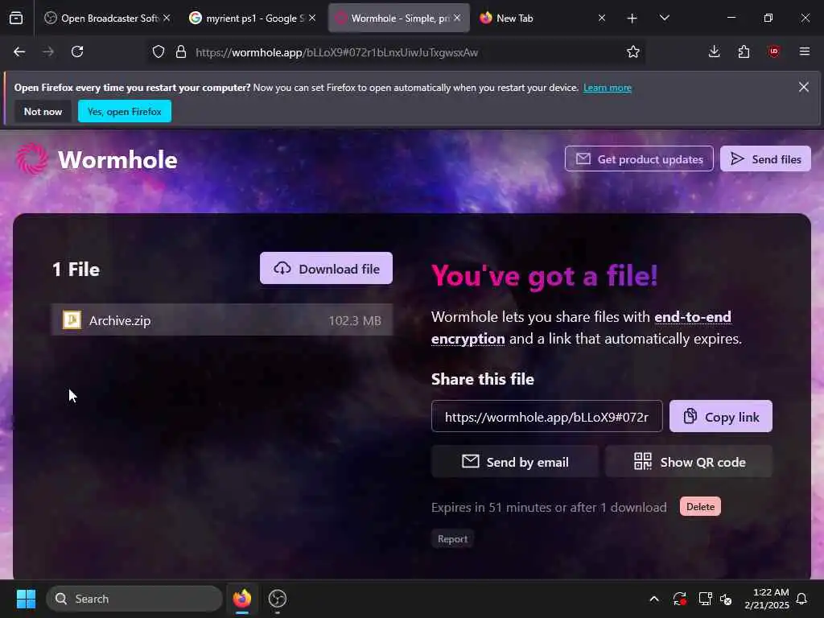
Task: Dismiss the Firefox startup notification bar
Action: point(804,87)
